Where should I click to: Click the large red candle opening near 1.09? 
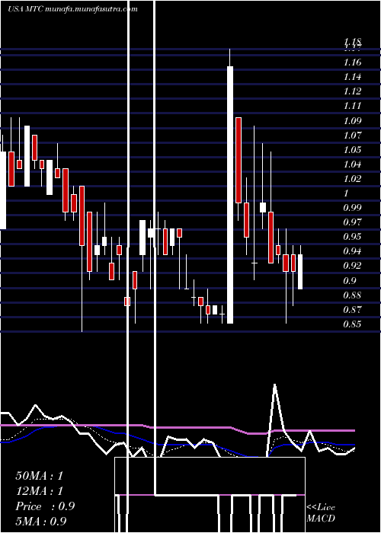(239, 160)
